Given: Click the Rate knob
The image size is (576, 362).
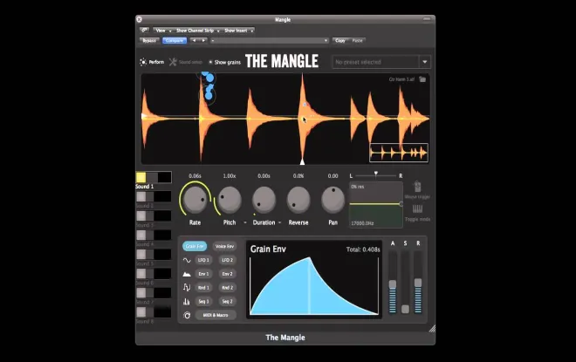Looking at the screenshot, I should (x=195, y=200).
